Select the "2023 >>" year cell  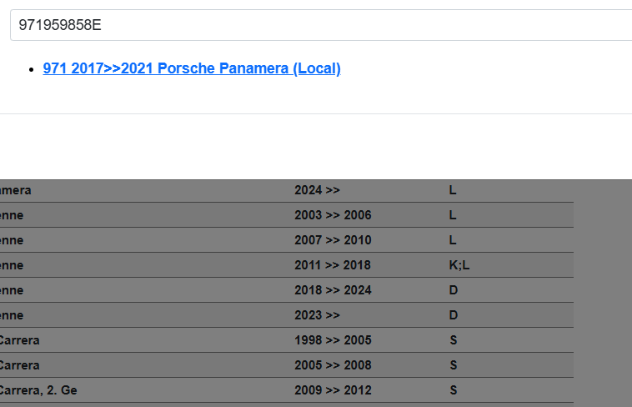317,315
